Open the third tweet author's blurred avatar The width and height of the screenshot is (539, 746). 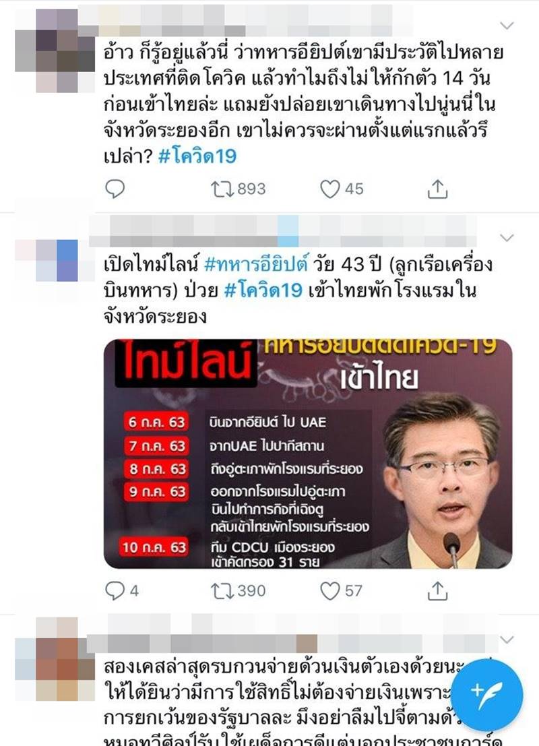55,658
